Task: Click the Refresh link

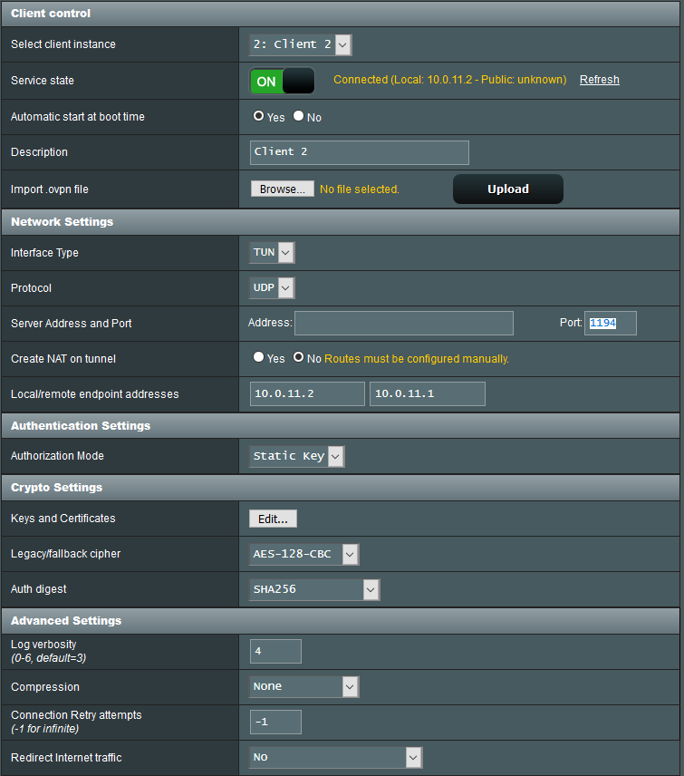Action: (599, 80)
